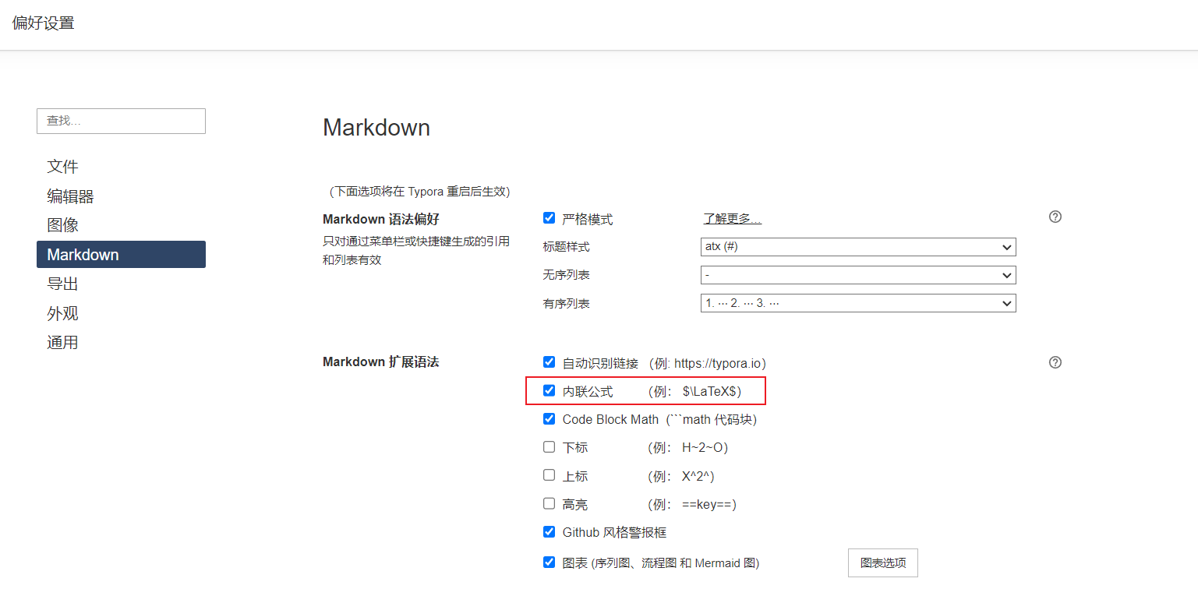This screenshot has height=596, width=1198.
Task: Click the example text X^2^
Action: [x=696, y=476]
